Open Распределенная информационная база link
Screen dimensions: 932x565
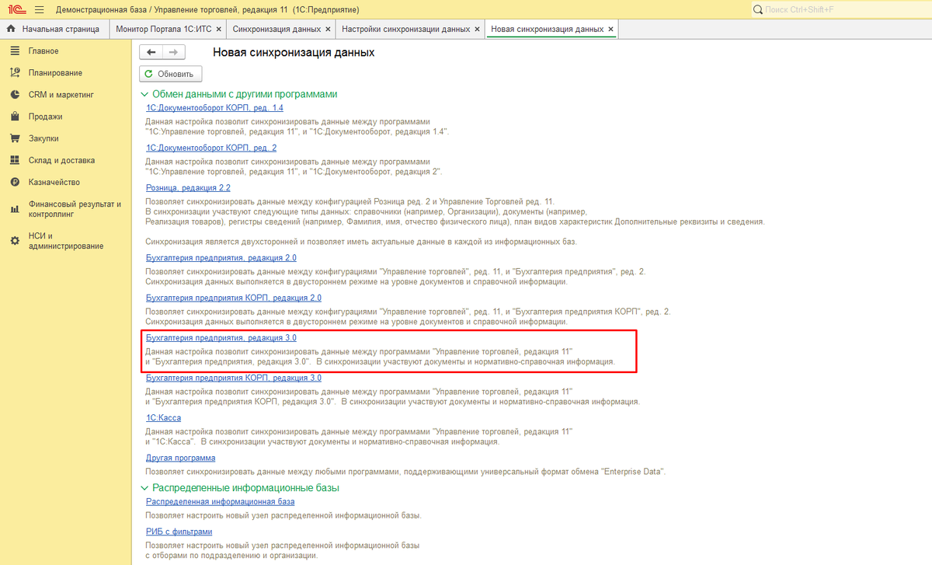pyautogui.click(x=220, y=502)
